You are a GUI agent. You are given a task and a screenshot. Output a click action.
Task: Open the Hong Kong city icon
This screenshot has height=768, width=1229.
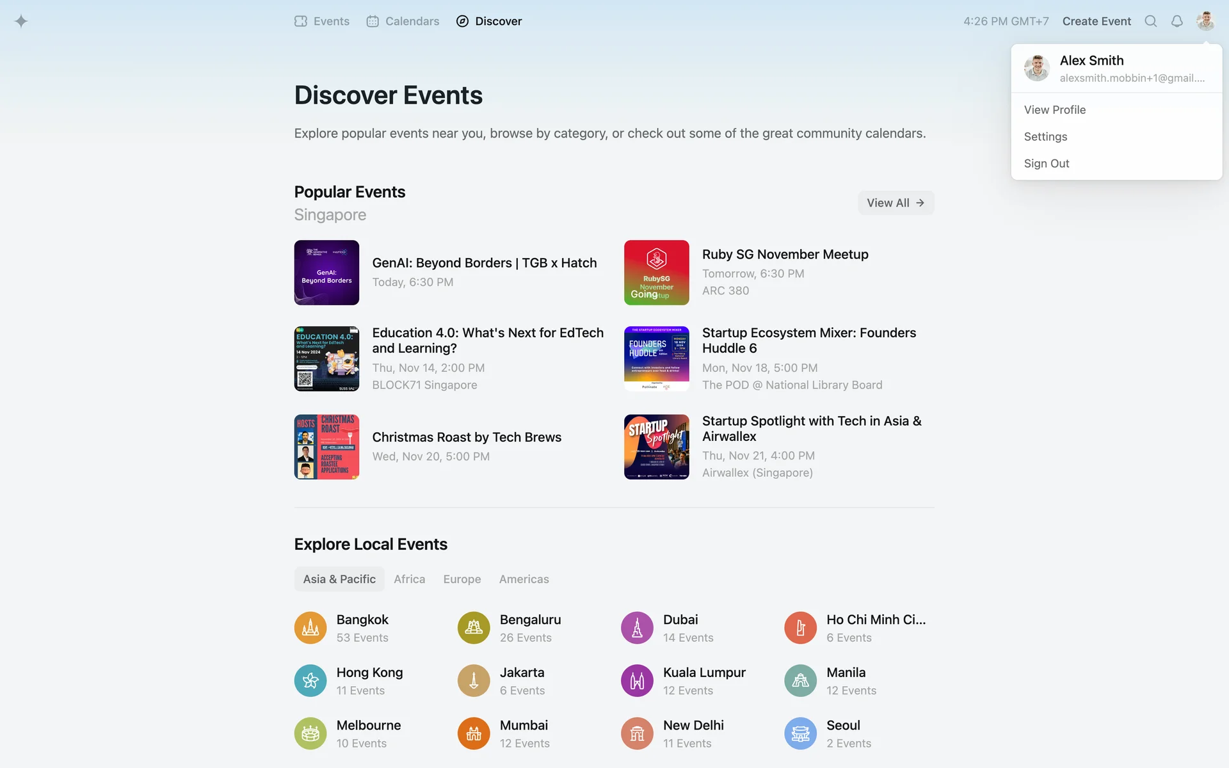[310, 680]
